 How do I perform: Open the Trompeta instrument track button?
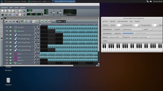tap(23, 27)
